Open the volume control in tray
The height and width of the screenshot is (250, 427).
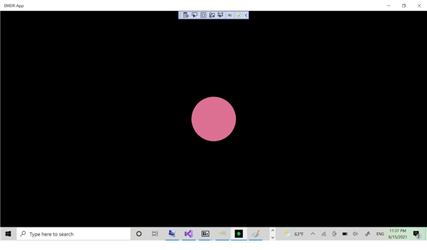click(355, 233)
